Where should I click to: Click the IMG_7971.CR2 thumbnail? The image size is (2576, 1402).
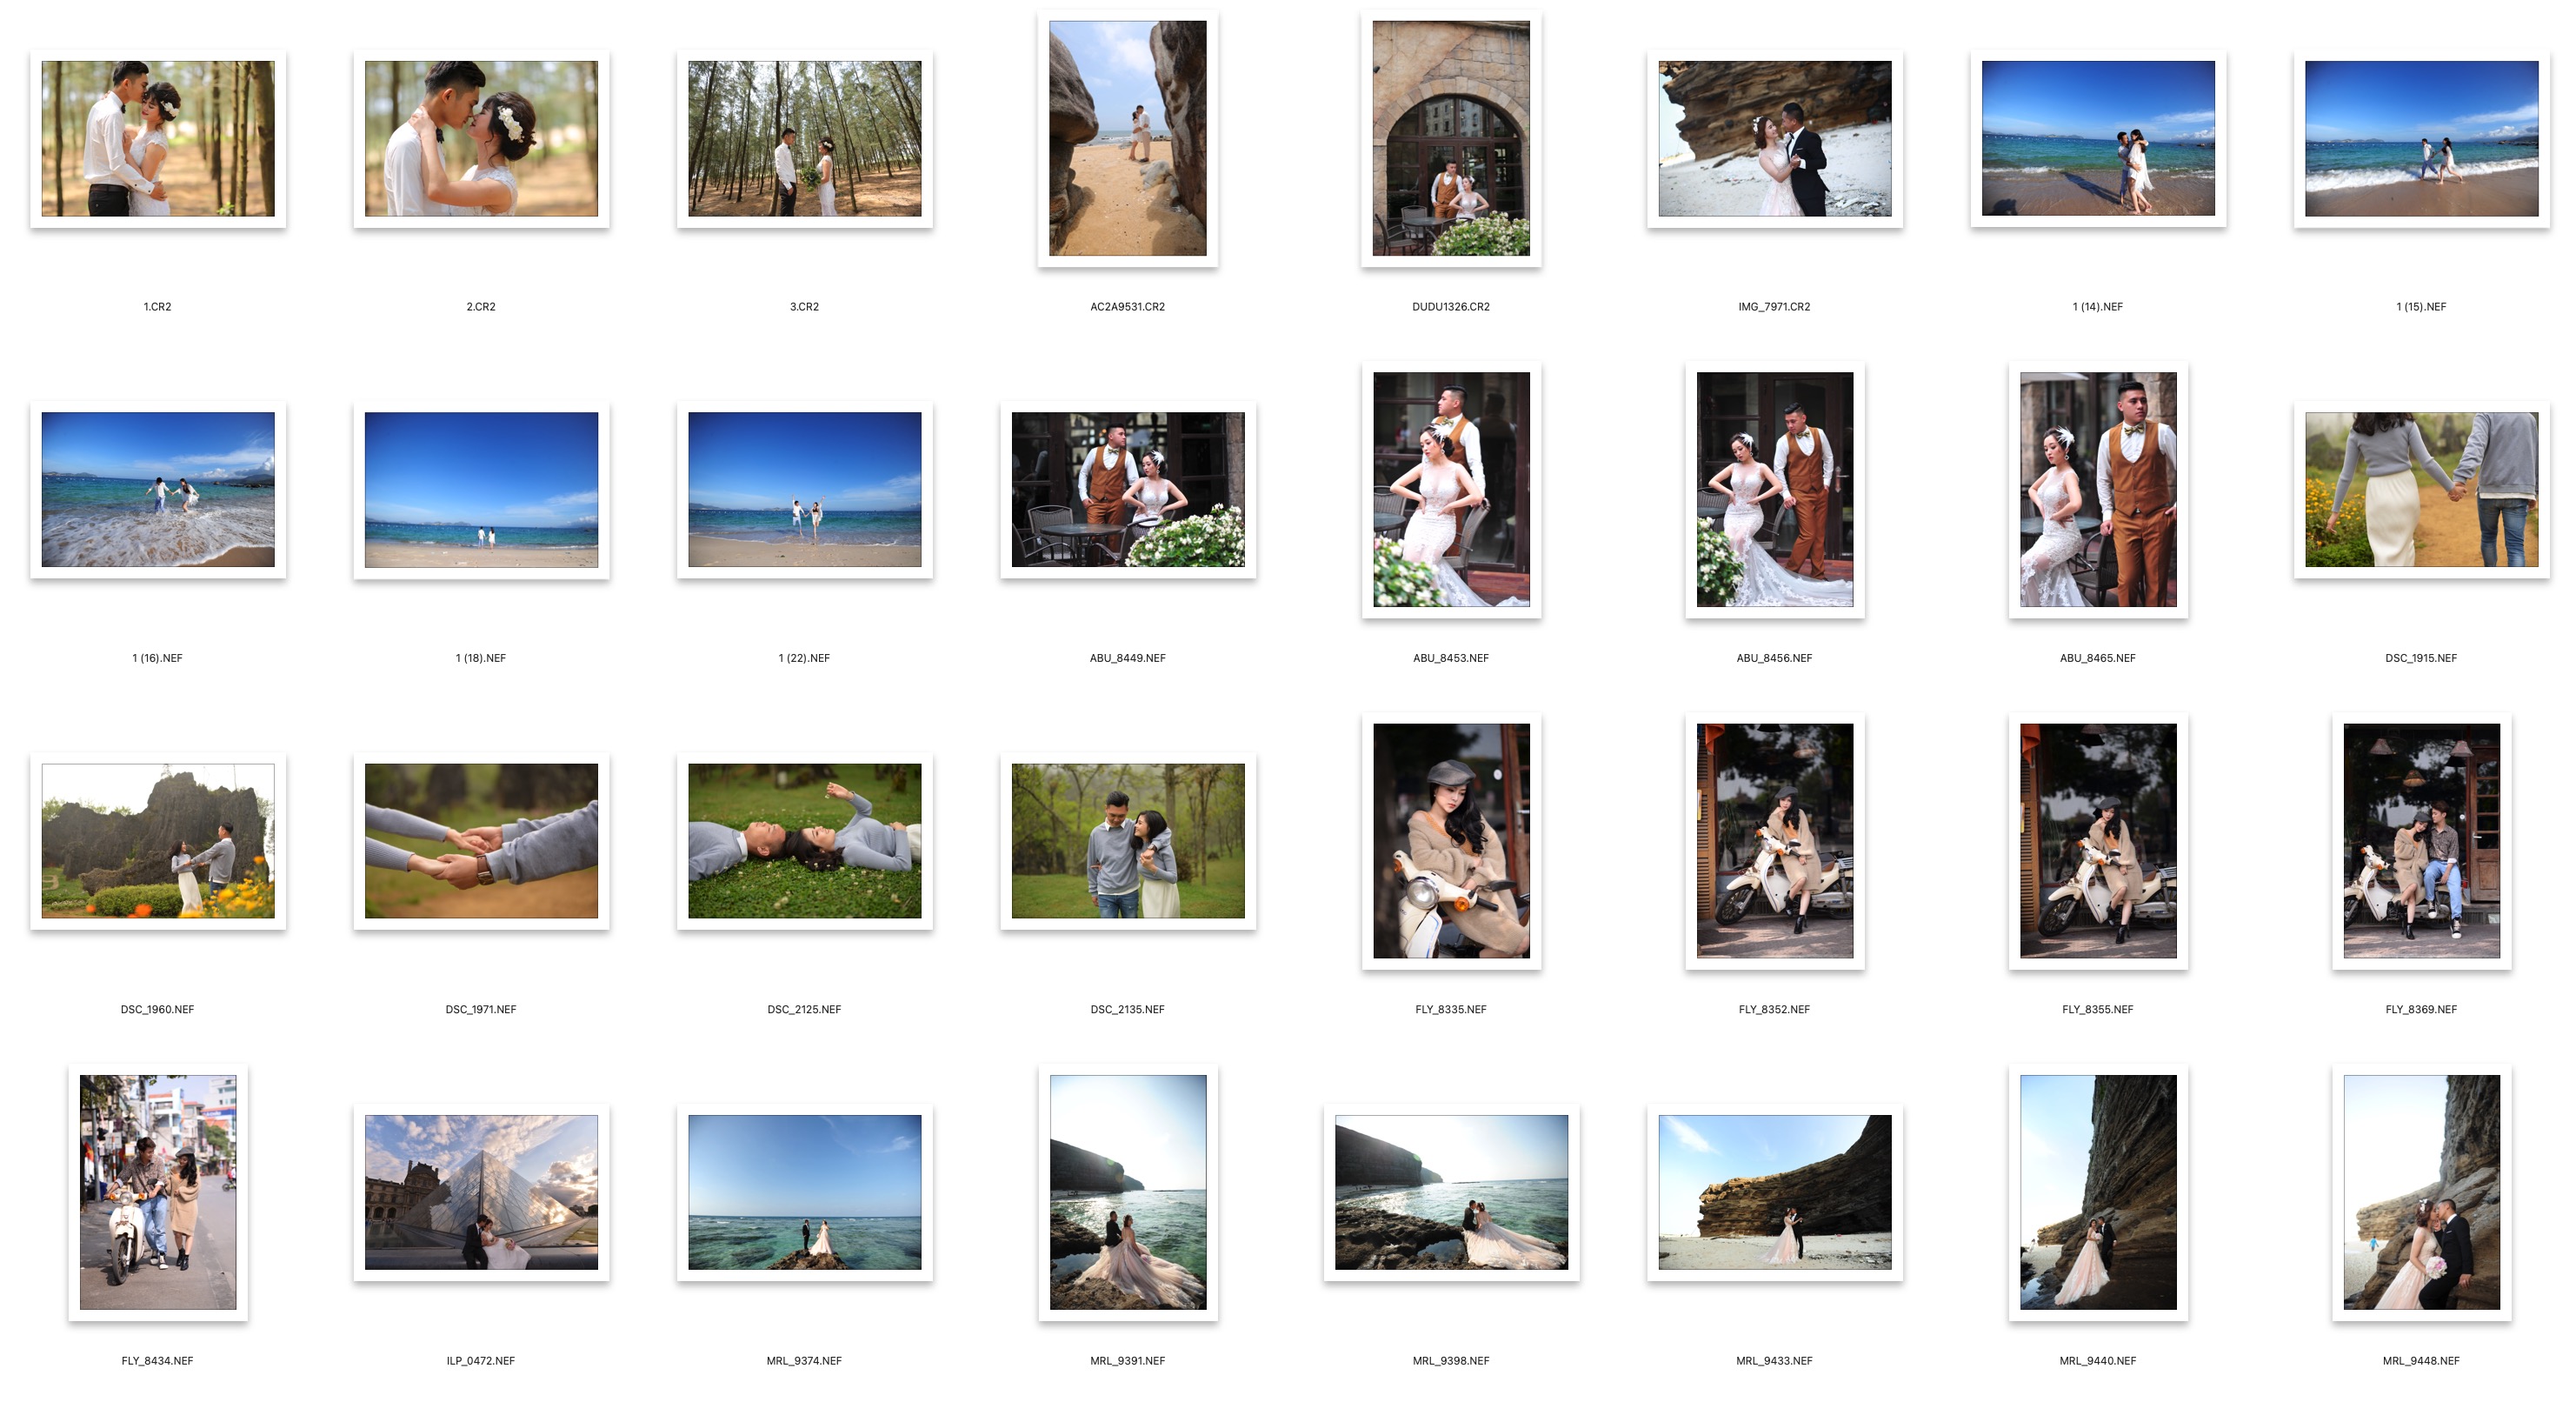pos(1774,139)
